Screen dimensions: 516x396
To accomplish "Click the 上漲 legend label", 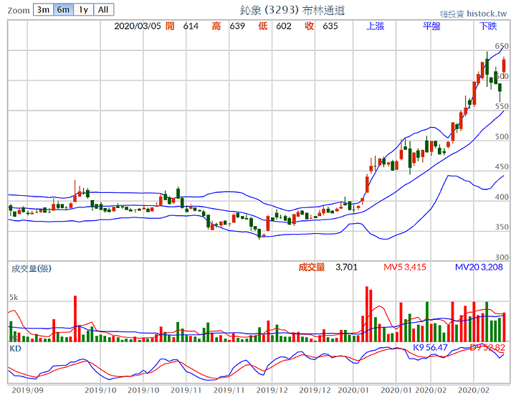I will coord(376,26).
